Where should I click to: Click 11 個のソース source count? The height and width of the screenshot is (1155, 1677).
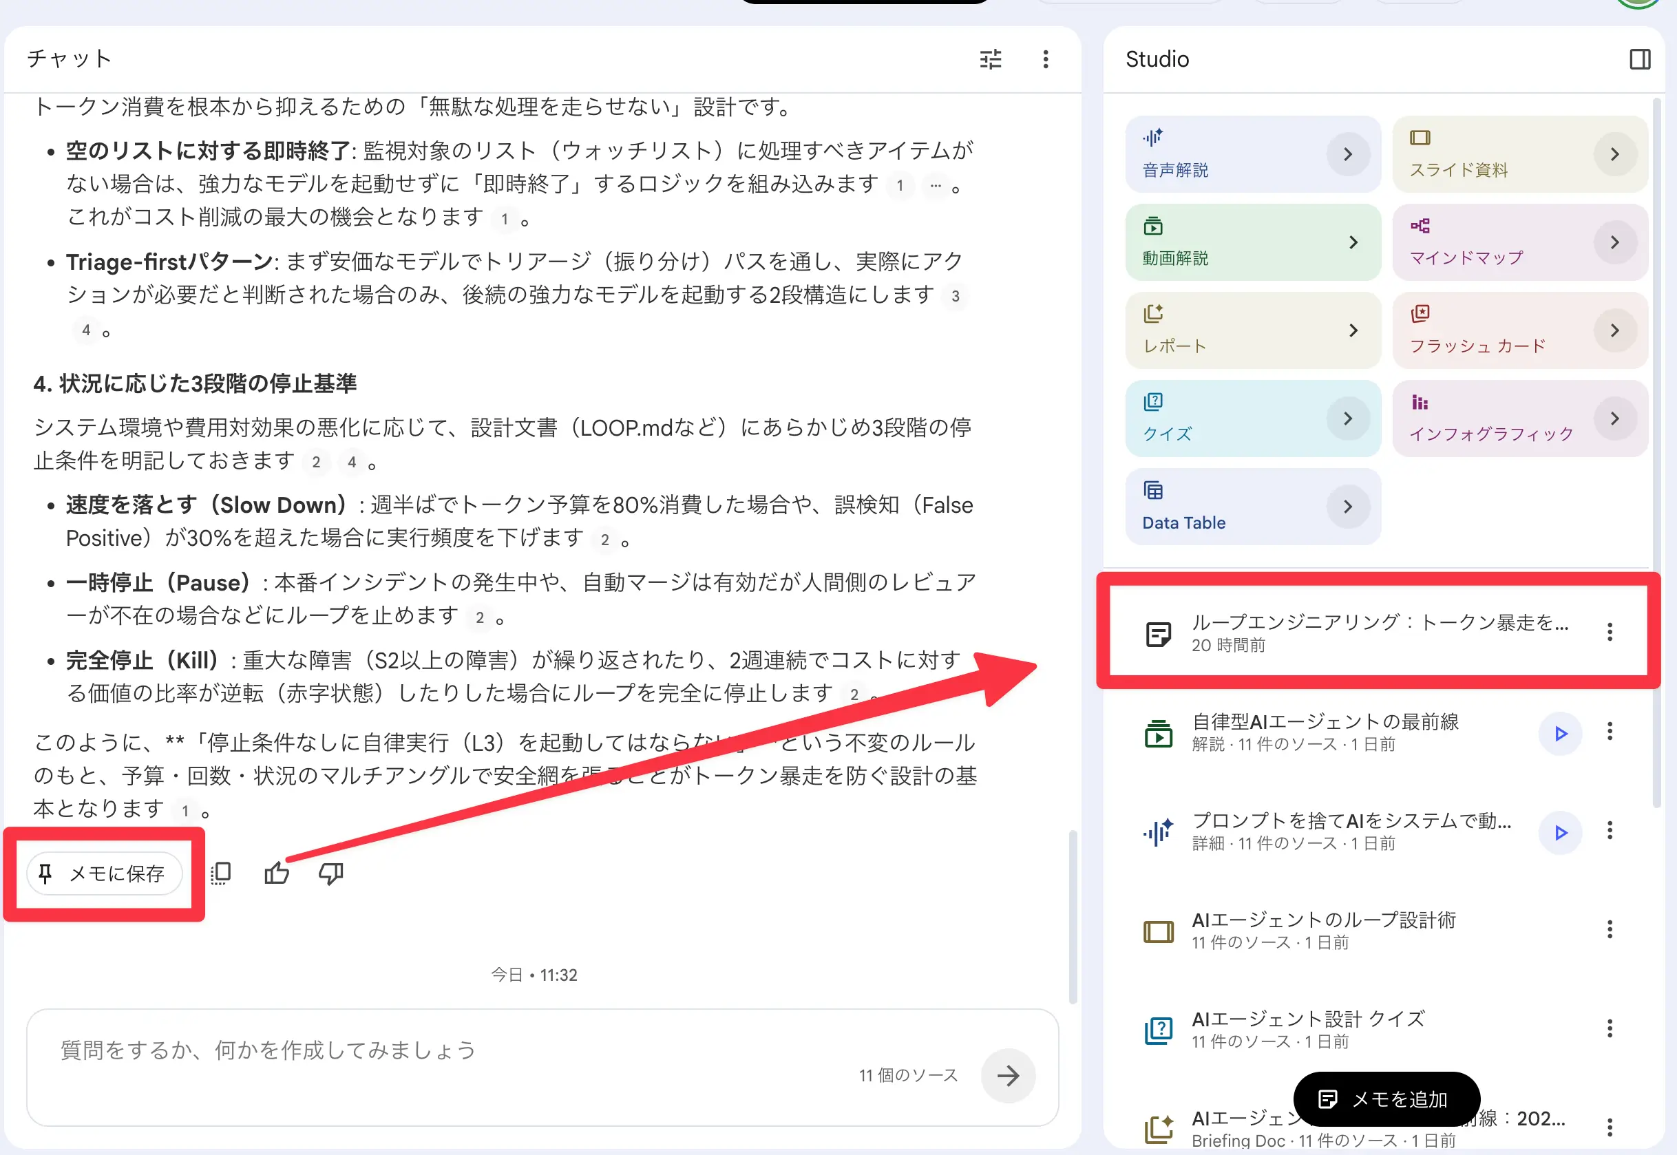point(907,1076)
